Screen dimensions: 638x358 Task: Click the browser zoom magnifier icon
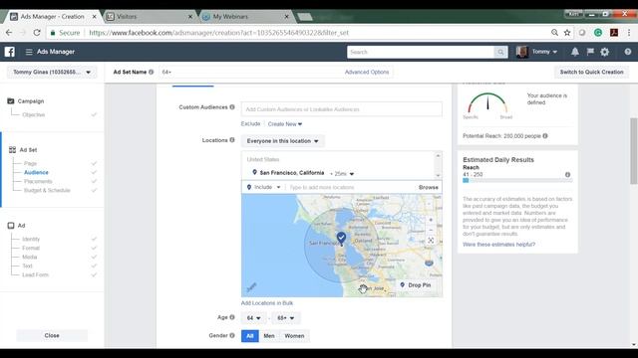(554, 33)
